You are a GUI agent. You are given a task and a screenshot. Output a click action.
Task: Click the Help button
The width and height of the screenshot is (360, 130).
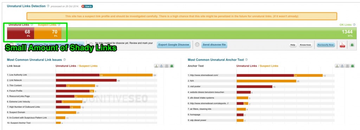pos(293,45)
